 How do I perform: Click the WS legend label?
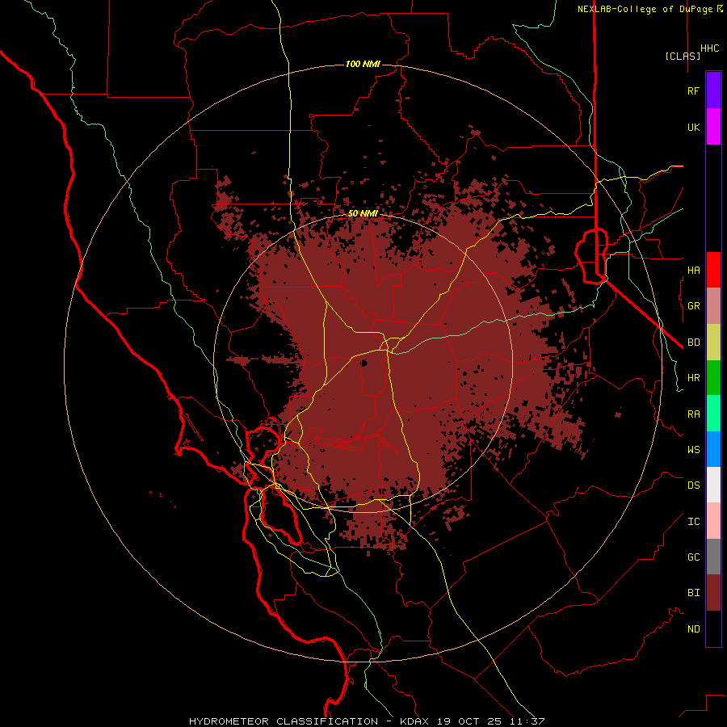click(x=693, y=449)
